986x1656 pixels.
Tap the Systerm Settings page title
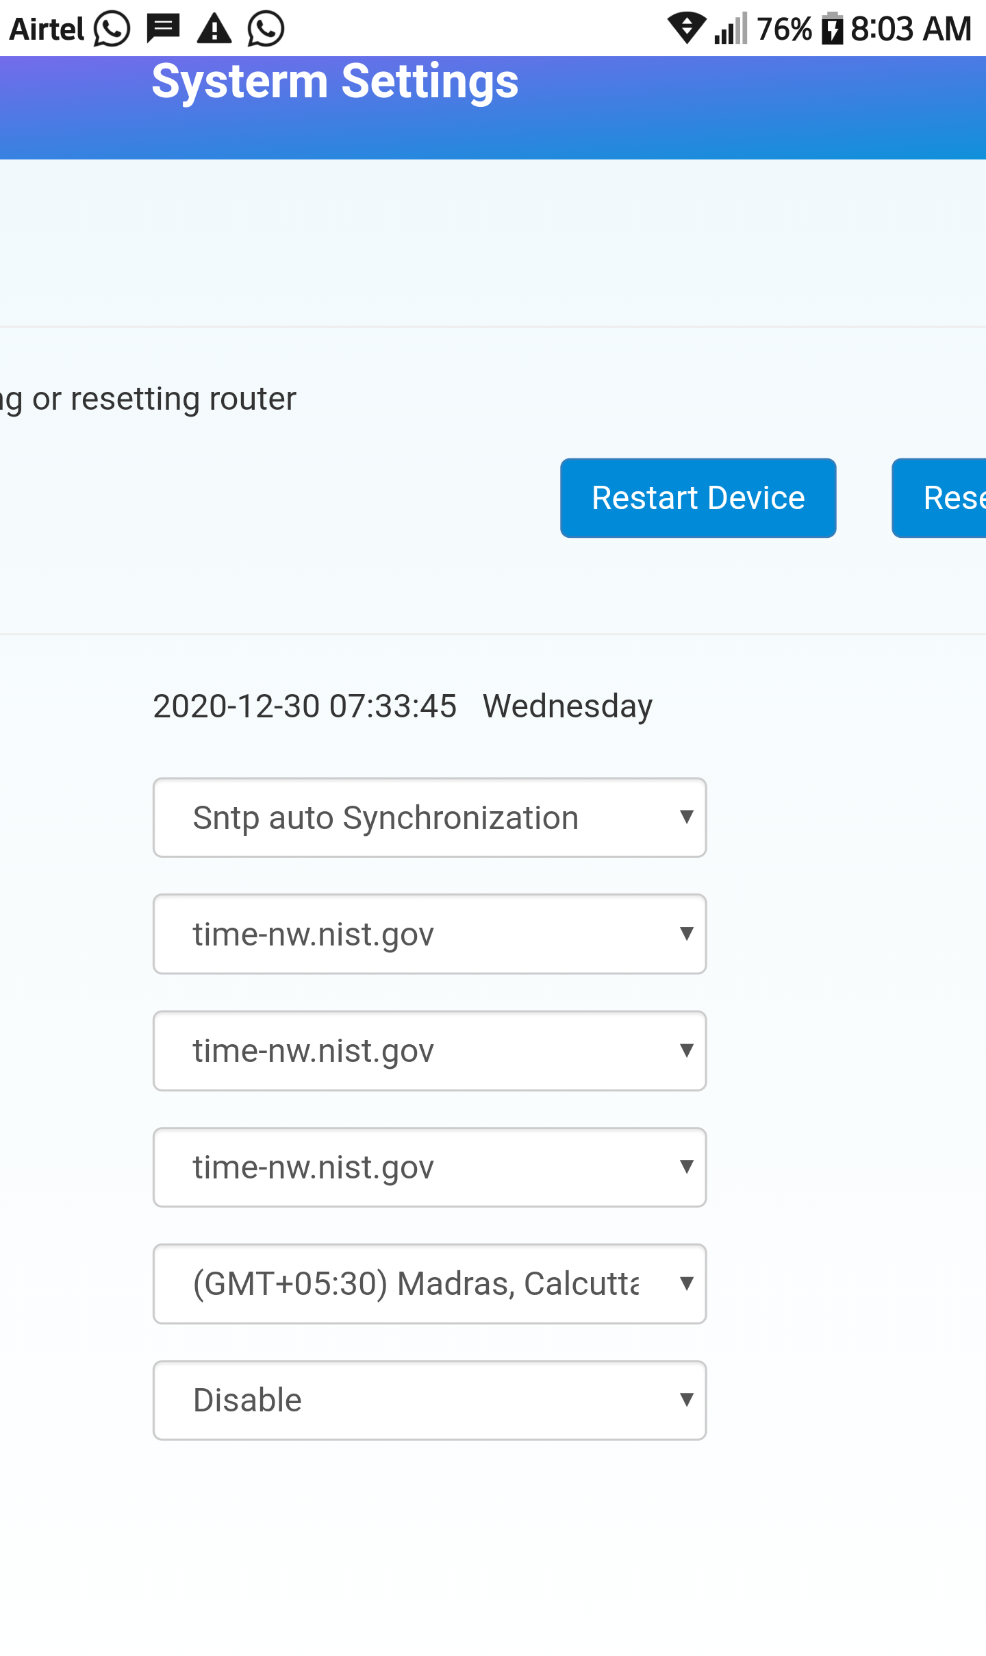click(335, 82)
